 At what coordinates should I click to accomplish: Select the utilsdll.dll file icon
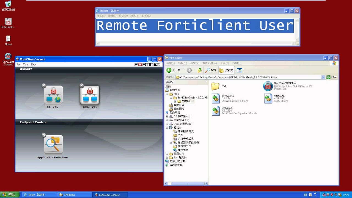pyautogui.click(x=268, y=98)
